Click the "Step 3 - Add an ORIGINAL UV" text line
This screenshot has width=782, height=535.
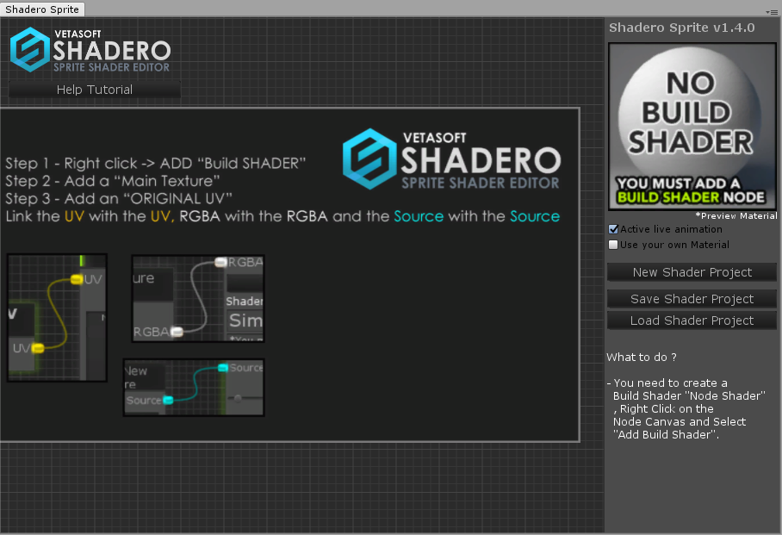(x=119, y=199)
